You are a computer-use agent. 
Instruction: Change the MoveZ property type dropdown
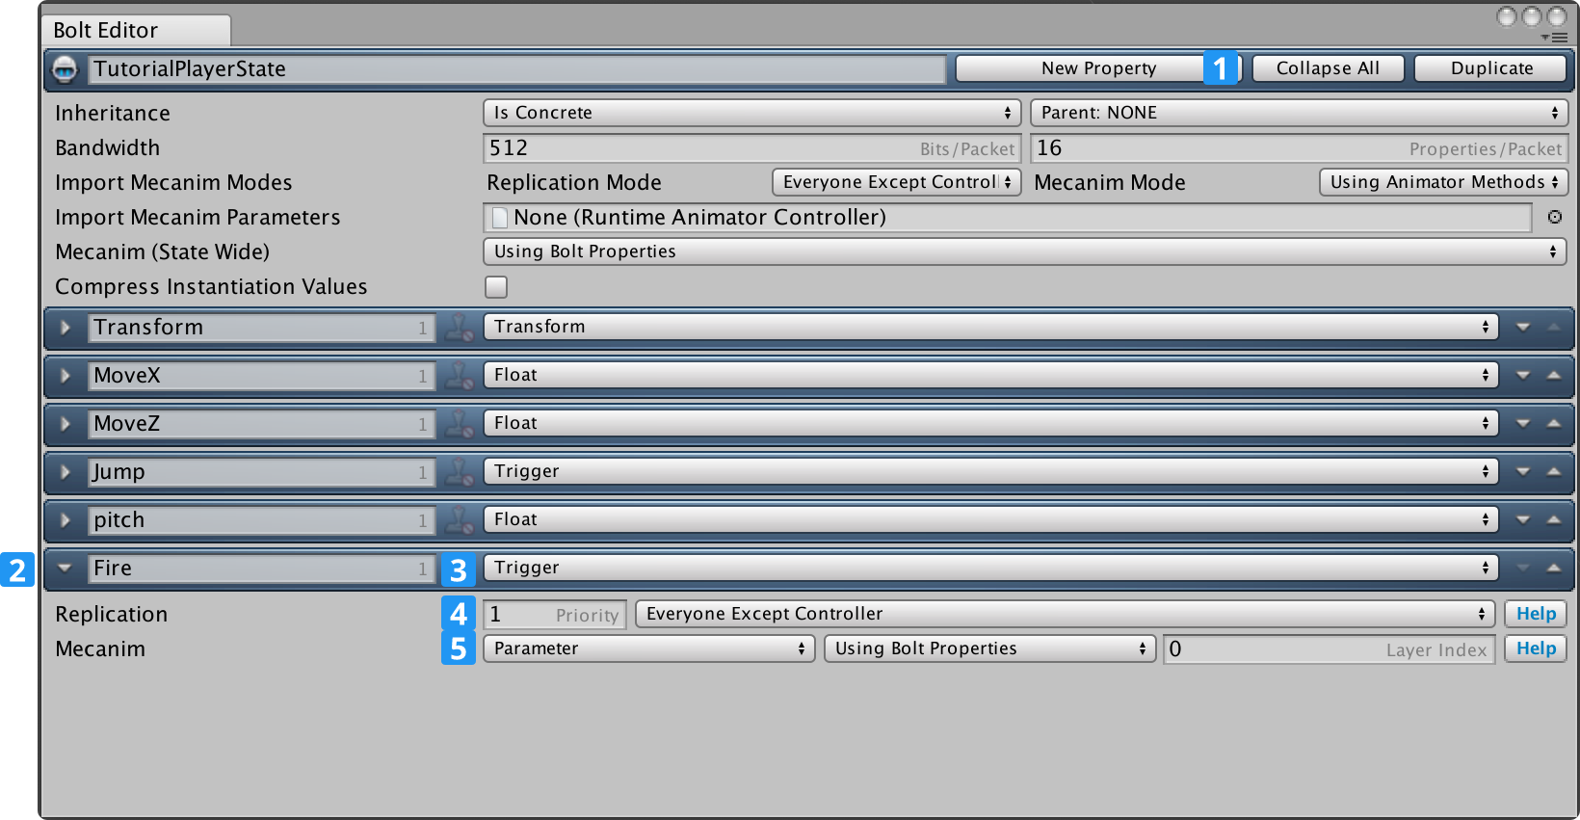click(x=990, y=424)
